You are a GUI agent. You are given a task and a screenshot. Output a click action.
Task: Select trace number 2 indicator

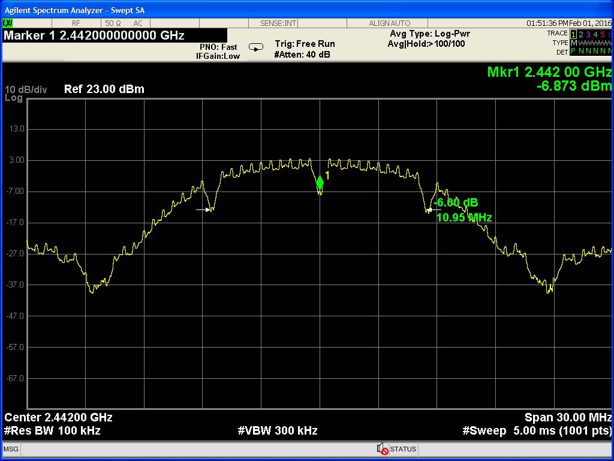pyautogui.click(x=580, y=34)
